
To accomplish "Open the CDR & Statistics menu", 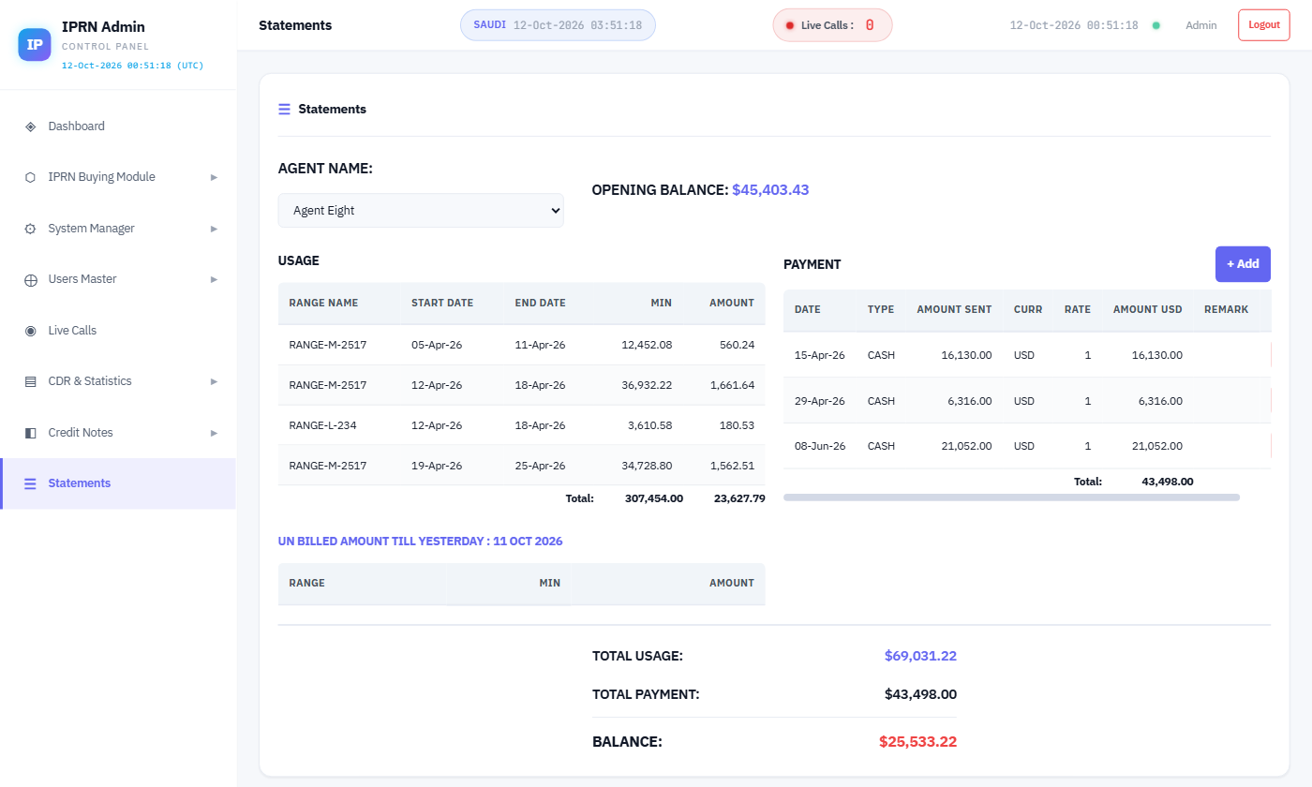I will [x=118, y=381].
